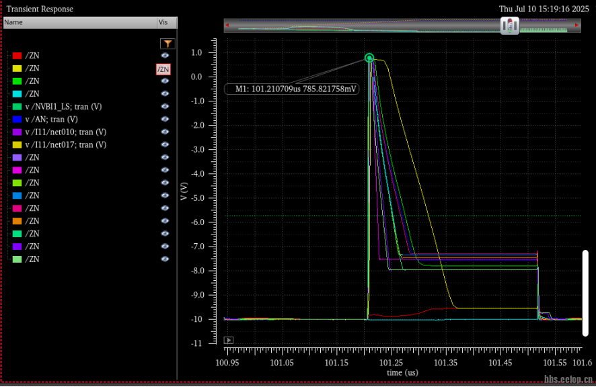Click the red /ZN color swatch

(17, 56)
